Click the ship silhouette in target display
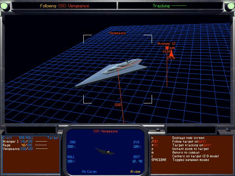 coord(105,150)
